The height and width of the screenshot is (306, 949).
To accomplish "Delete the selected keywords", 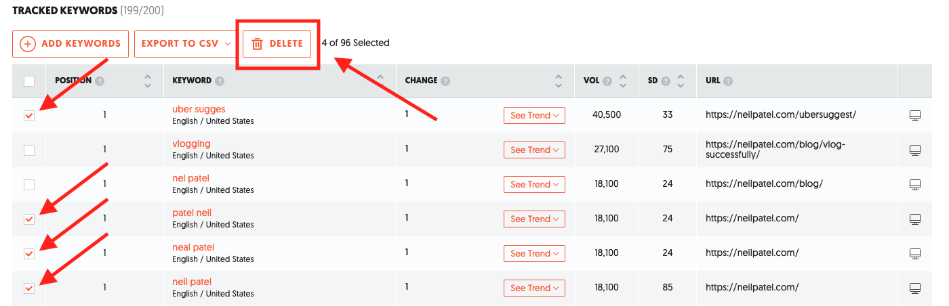I will coord(277,44).
